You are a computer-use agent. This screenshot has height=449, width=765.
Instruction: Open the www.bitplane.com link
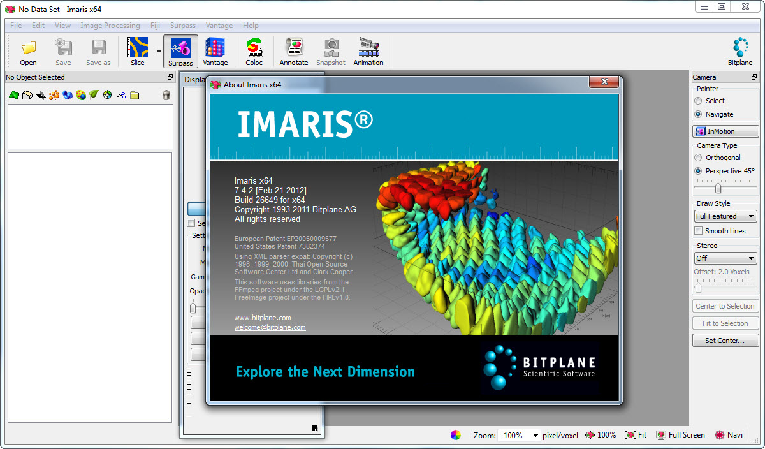coord(263,318)
